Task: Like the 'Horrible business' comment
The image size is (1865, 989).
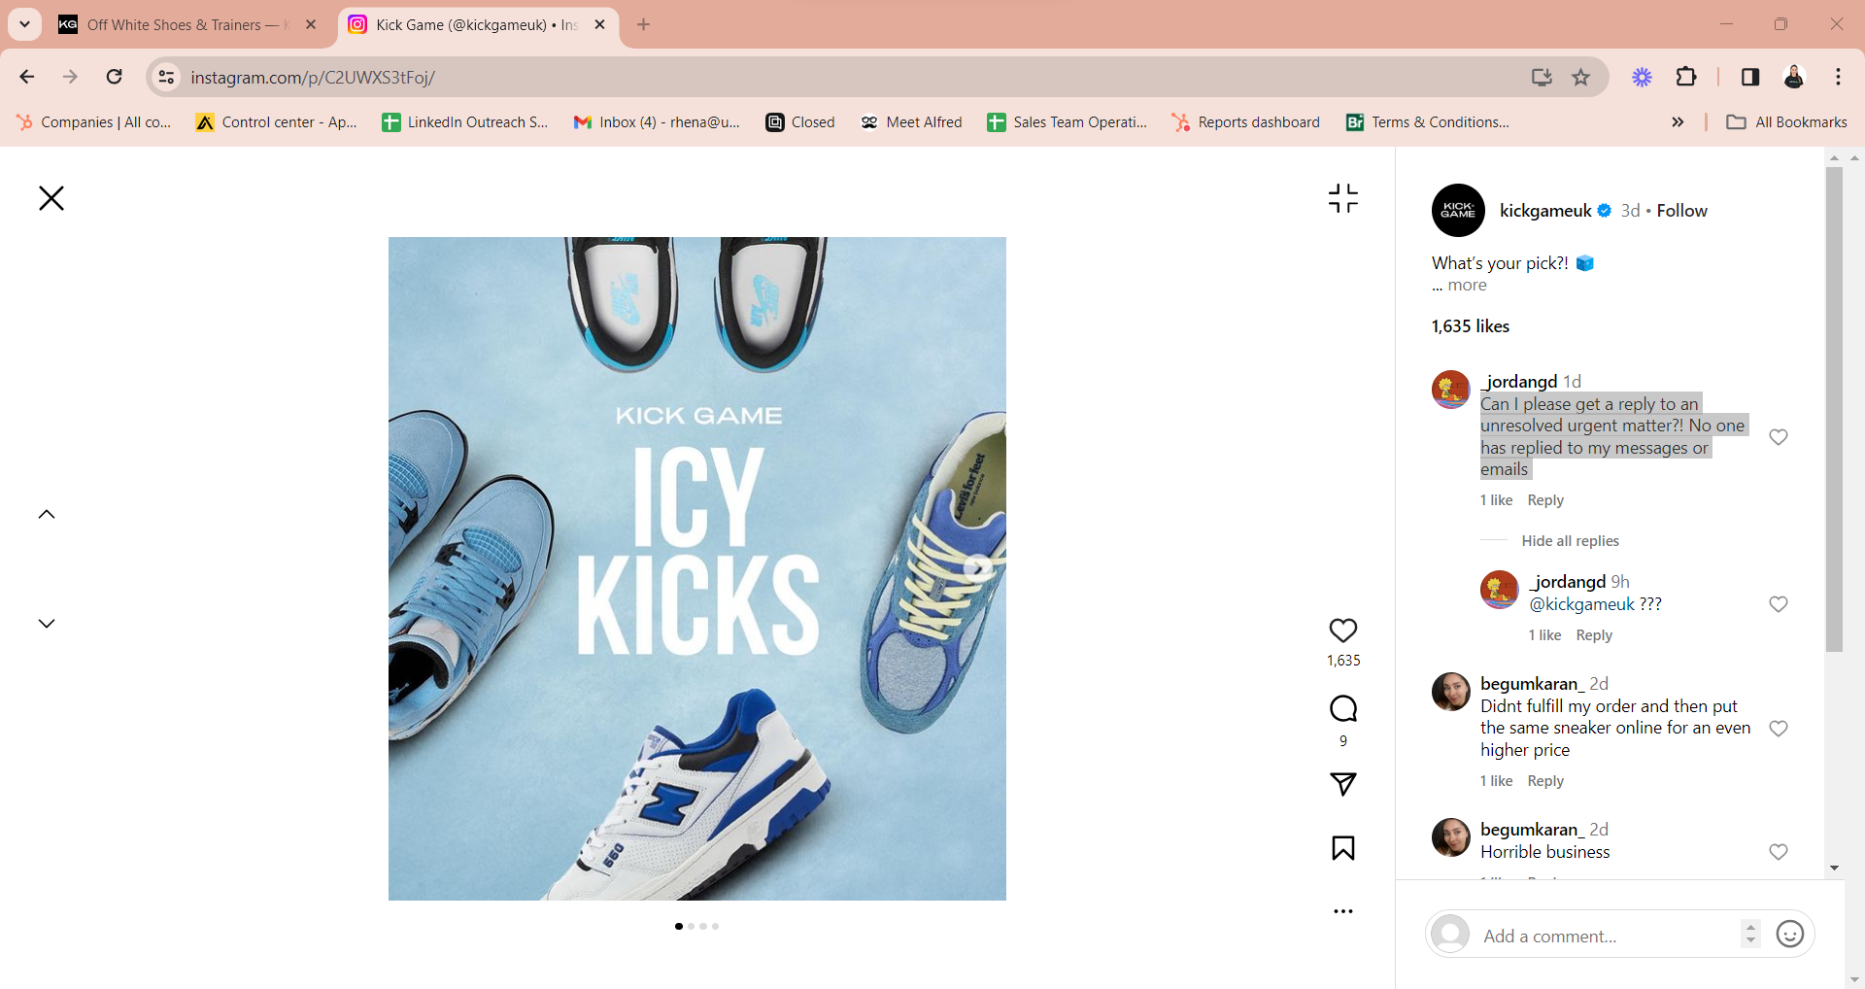Action: pos(1779,852)
